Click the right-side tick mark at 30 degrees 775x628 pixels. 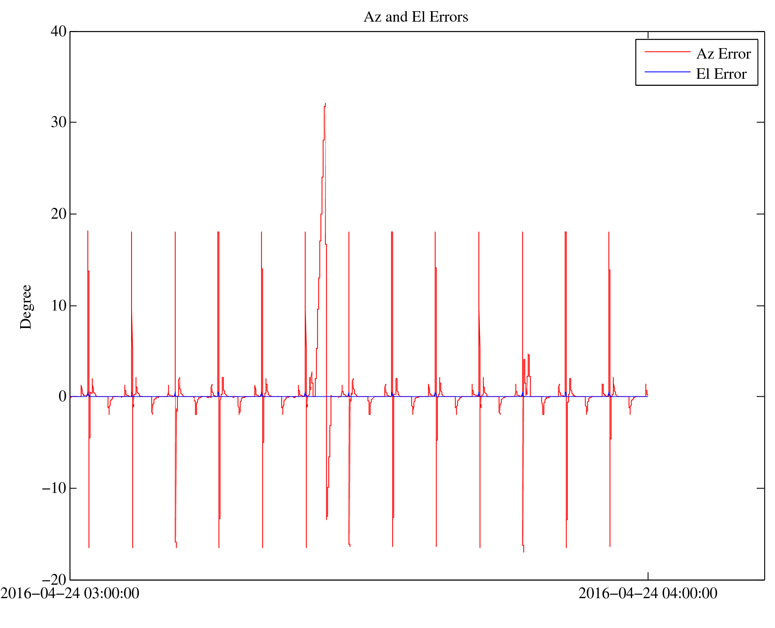(x=760, y=122)
